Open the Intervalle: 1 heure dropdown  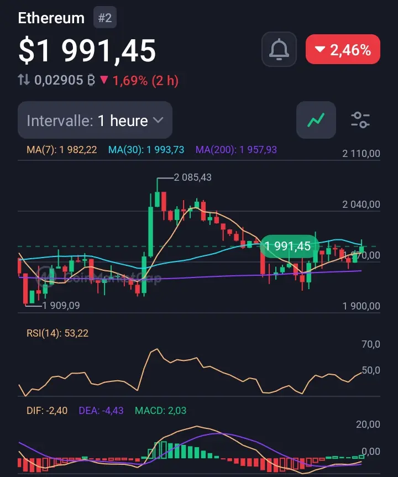[95, 120]
